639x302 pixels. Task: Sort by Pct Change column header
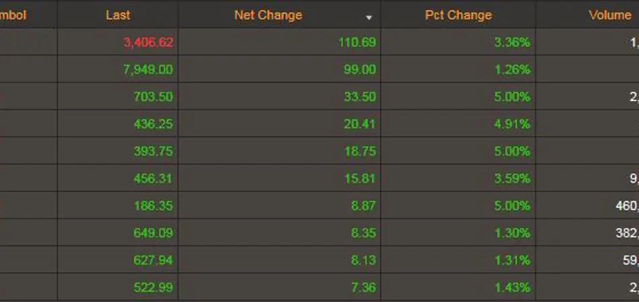pos(458,15)
